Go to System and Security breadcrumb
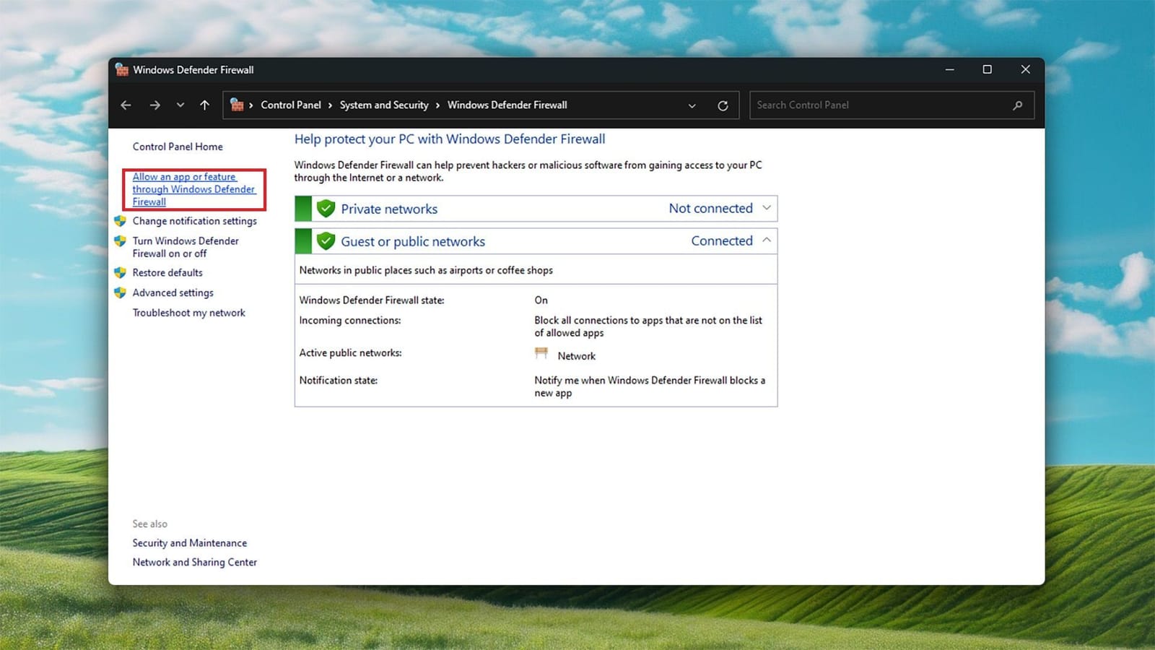The height and width of the screenshot is (650, 1155). pos(384,105)
